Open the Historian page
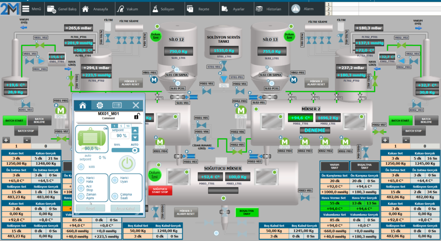 tap(271, 9)
